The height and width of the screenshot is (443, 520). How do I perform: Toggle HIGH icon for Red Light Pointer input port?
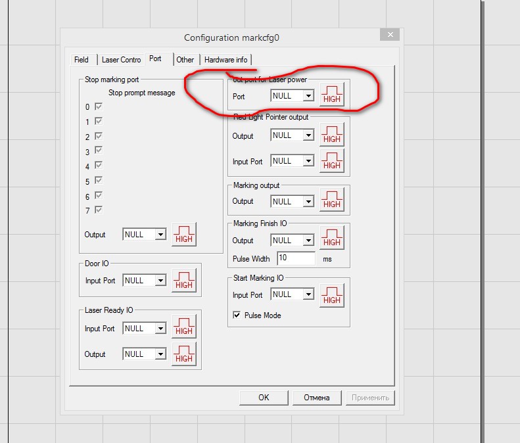[x=332, y=162]
